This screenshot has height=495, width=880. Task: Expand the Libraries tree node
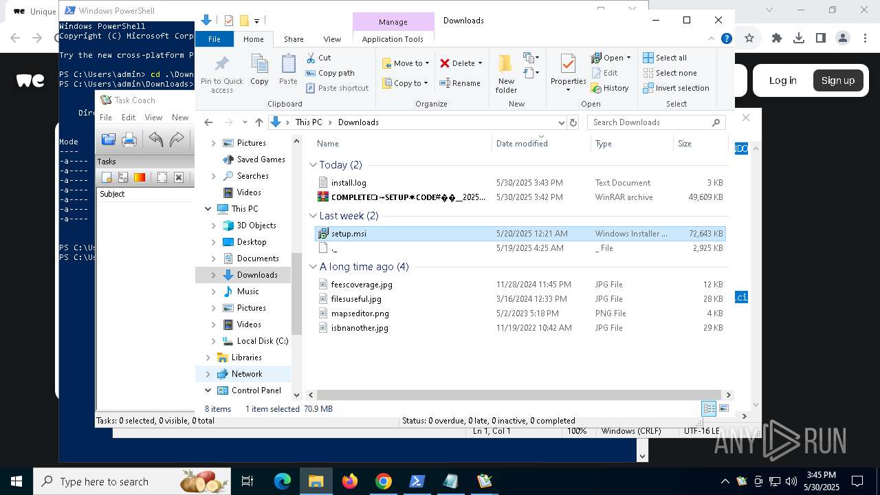coord(208,357)
